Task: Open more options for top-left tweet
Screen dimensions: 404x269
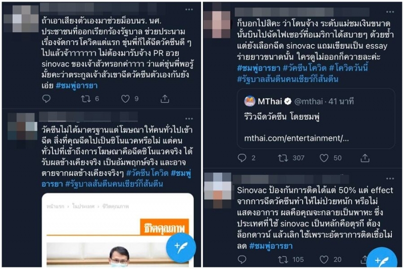Action: [189, 10]
